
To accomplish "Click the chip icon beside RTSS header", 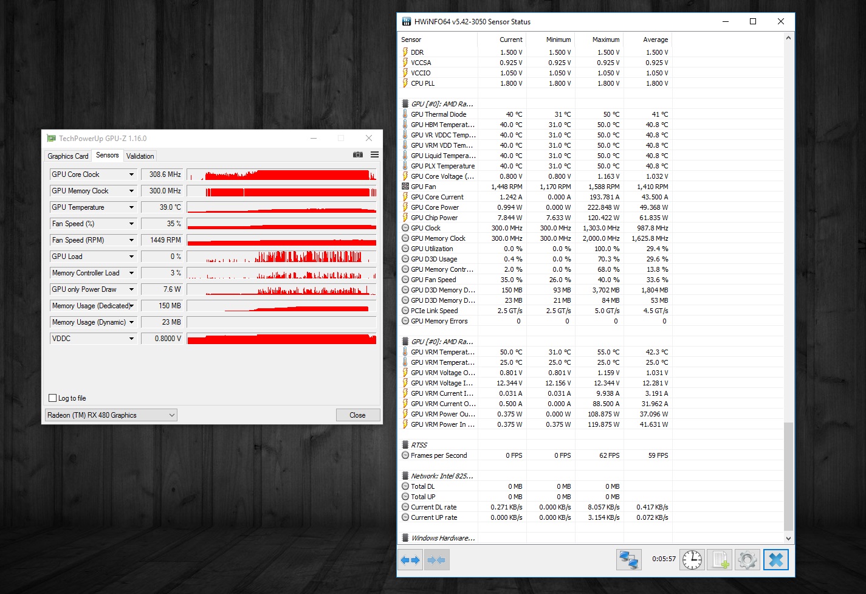I will tap(405, 445).
